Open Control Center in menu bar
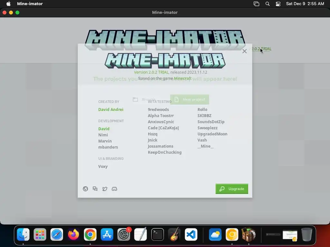The height and width of the screenshot is (247, 330). pos(278,4)
